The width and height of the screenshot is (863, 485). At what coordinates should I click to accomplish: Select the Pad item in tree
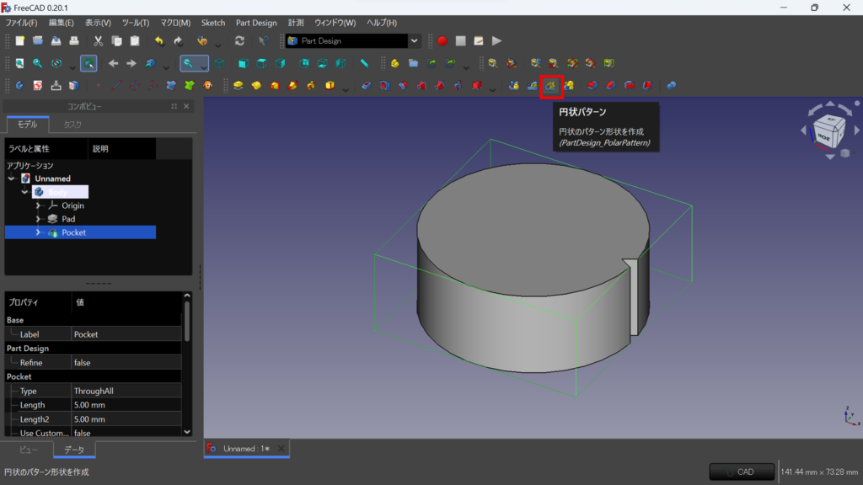pyautogui.click(x=68, y=219)
